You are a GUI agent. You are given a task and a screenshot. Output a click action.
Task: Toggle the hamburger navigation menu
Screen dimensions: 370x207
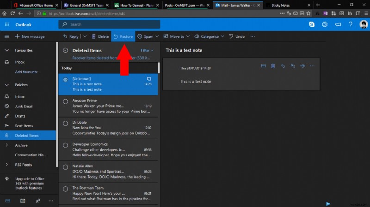(7, 36)
